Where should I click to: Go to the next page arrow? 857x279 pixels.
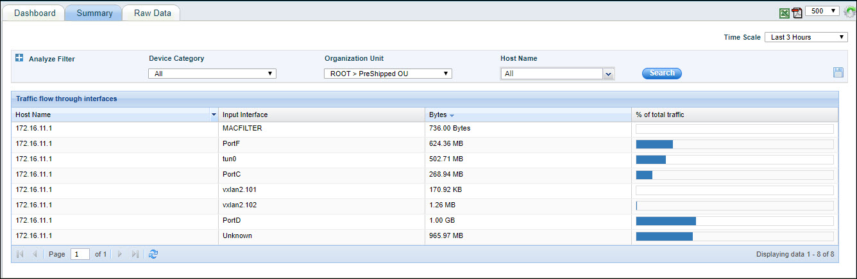[x=119, y=254]
